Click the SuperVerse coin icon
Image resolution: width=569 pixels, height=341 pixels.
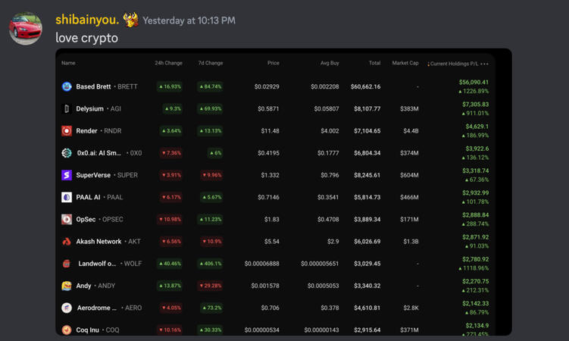click(x=67, y=175)
